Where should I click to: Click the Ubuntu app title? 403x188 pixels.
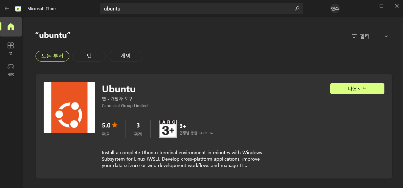point(119,89)
